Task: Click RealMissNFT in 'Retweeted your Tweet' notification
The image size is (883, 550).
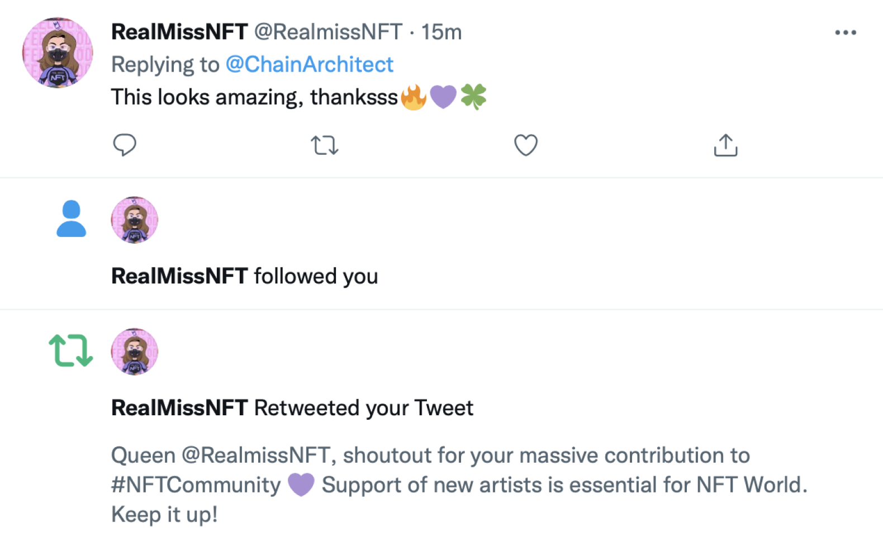Action: 179,408
